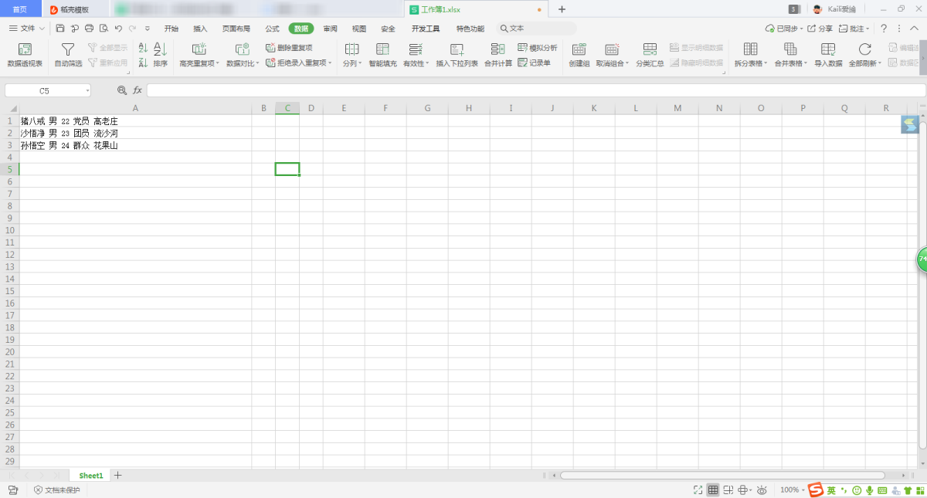
Task: Open the 文件 menu
Action: click(27, 29)
